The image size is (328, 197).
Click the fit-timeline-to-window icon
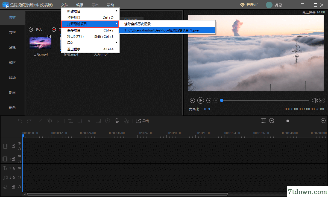(263, 121)
